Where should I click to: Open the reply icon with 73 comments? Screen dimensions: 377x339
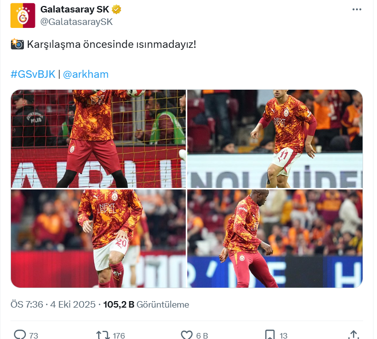pos(20,335)
